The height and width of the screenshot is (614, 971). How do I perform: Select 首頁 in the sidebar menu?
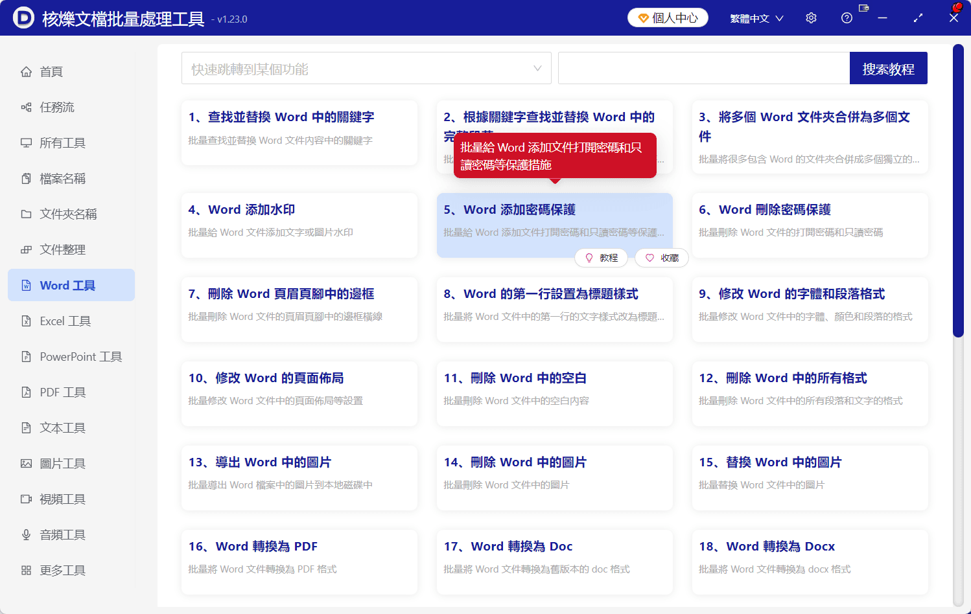71,71
